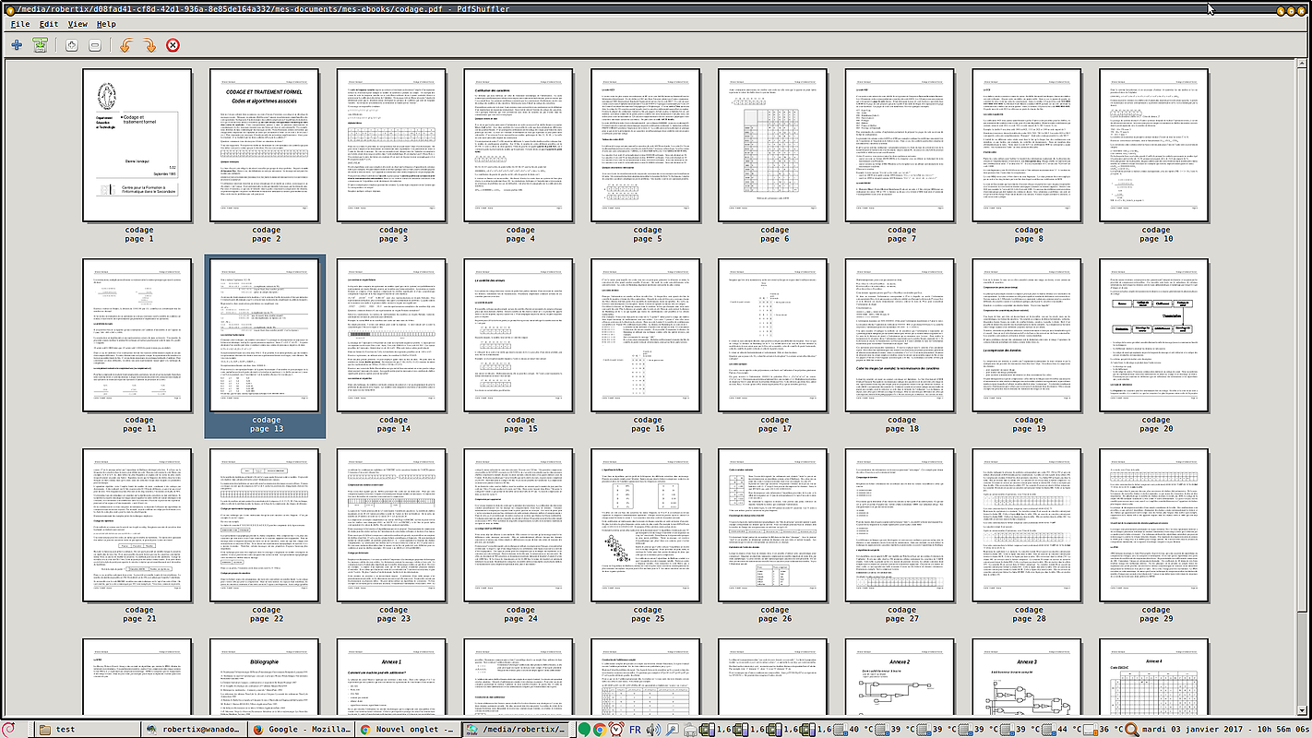Select codage page 10 thumbnail
The height and width of the screenshot is (738, 1312).
tap(1155, 145)
